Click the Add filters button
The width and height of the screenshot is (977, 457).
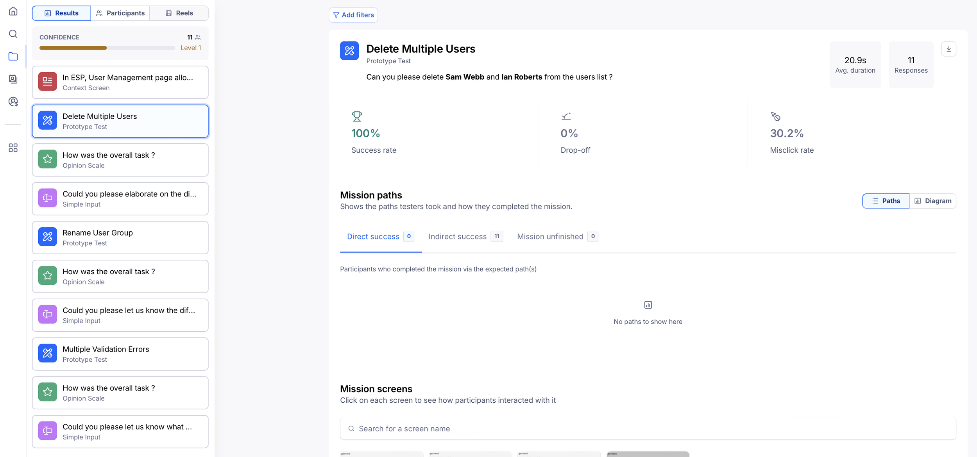click(x=353, y=15)
